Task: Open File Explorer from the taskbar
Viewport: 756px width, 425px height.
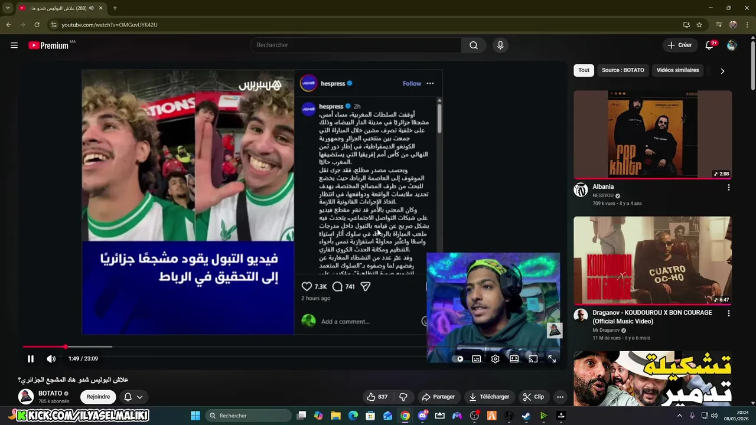Action: 335,416
